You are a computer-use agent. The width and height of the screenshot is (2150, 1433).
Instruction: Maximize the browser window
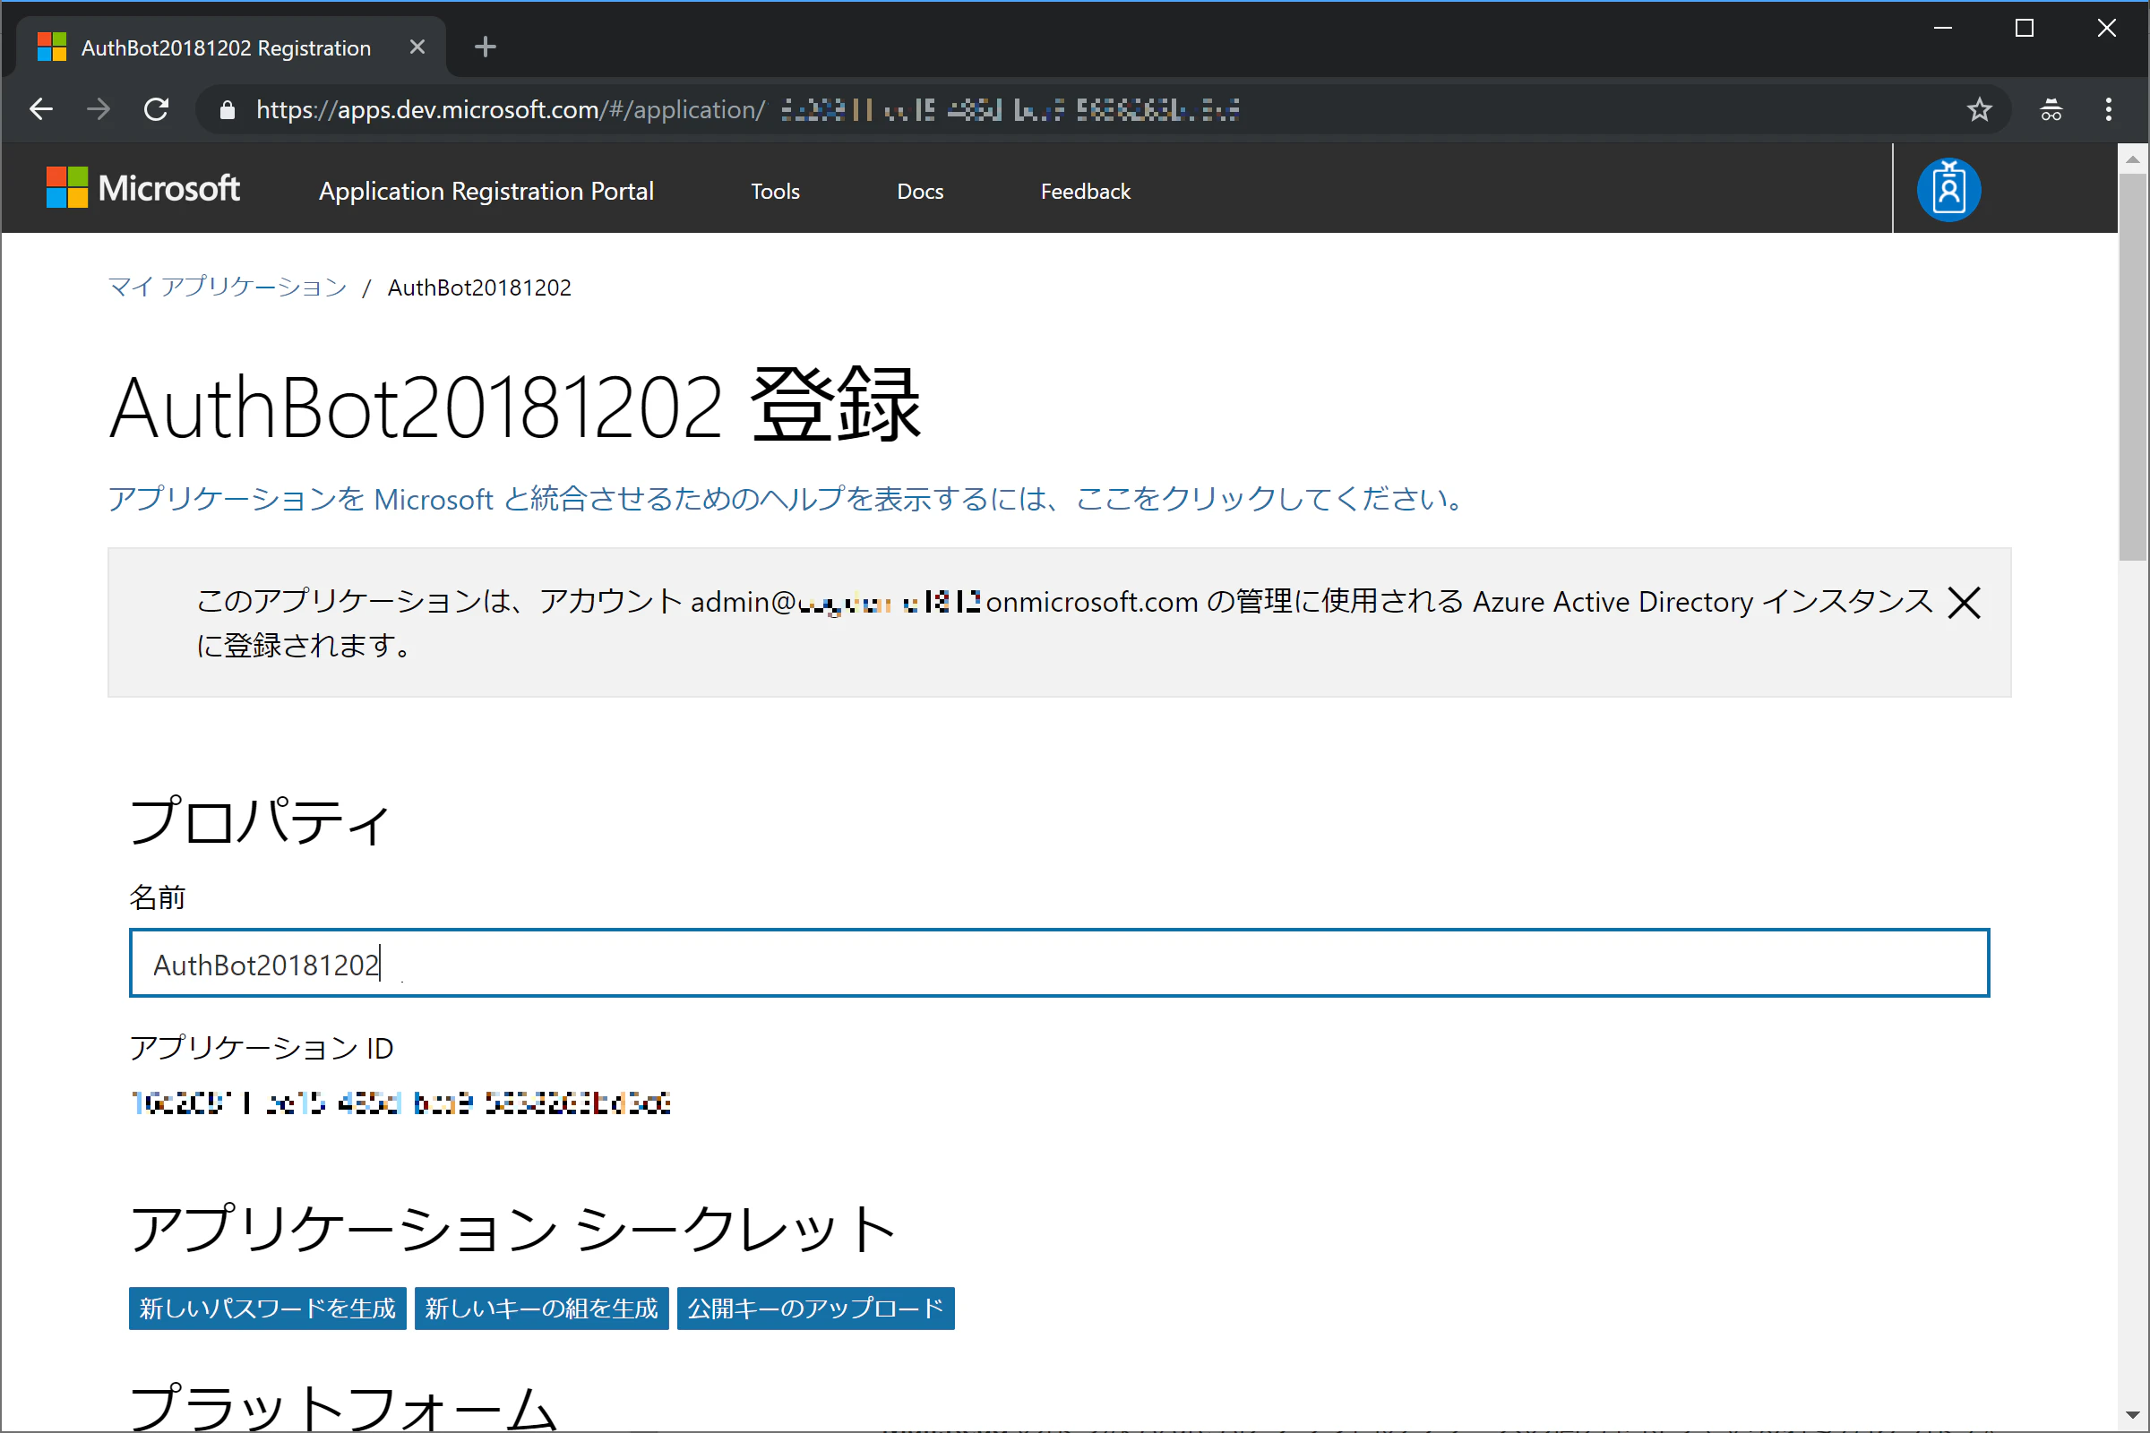tap(2025, 28)
